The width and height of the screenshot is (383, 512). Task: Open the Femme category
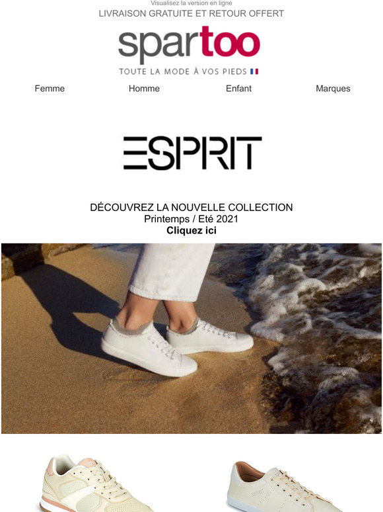[x=50, y=89]
